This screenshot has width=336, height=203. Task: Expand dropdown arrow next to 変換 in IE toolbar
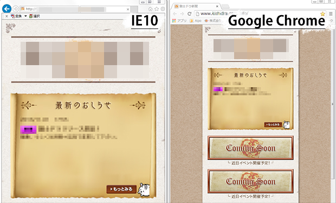tap(25, 16)
